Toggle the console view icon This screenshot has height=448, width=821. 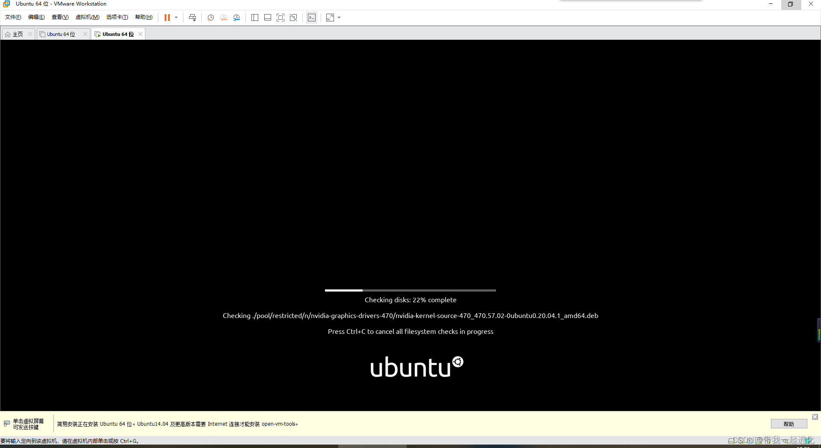click(x=312, y=18)
